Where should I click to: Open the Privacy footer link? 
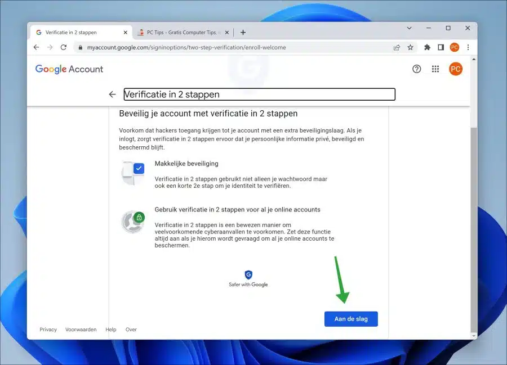[x=48, y=330]
